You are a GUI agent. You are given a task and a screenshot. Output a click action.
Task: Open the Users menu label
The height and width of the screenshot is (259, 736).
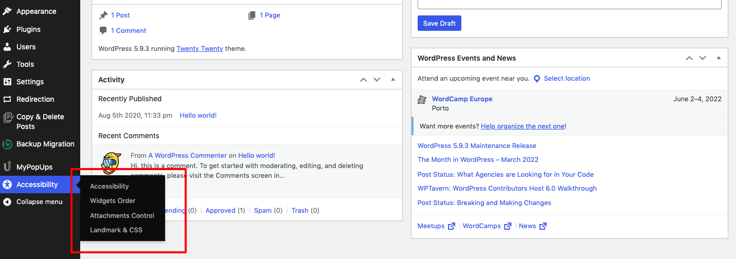[26, 47]
